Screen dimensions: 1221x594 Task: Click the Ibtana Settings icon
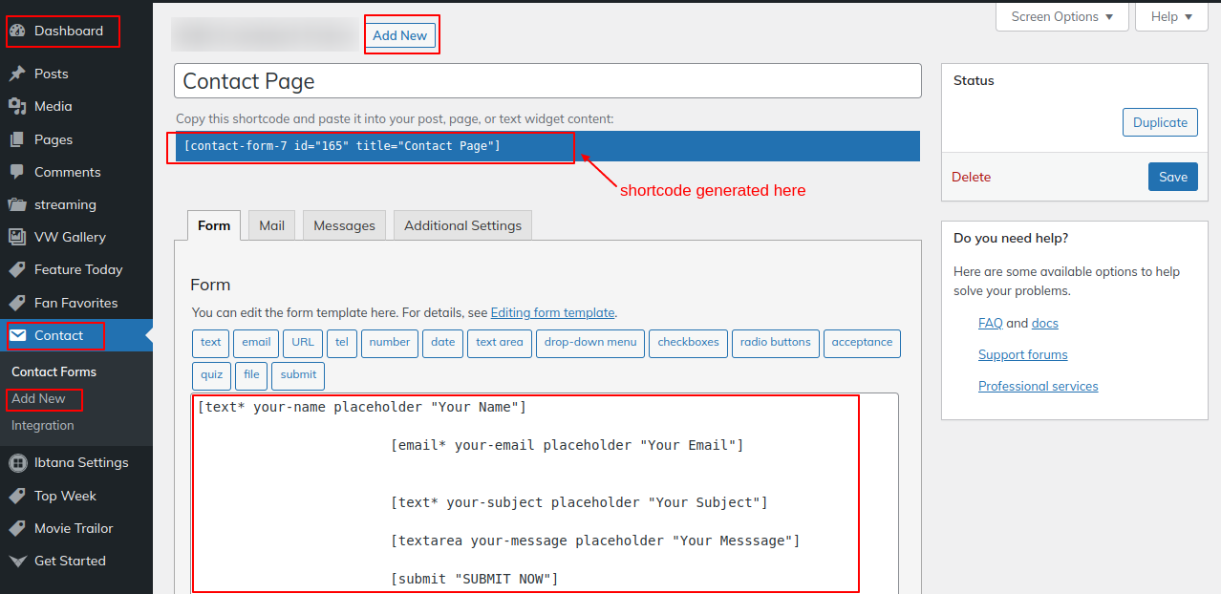point(17,462)
